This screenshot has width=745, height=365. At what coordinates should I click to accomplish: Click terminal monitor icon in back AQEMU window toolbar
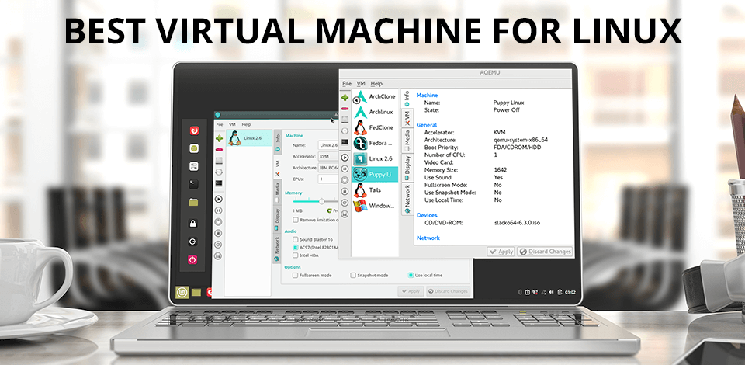219,183
